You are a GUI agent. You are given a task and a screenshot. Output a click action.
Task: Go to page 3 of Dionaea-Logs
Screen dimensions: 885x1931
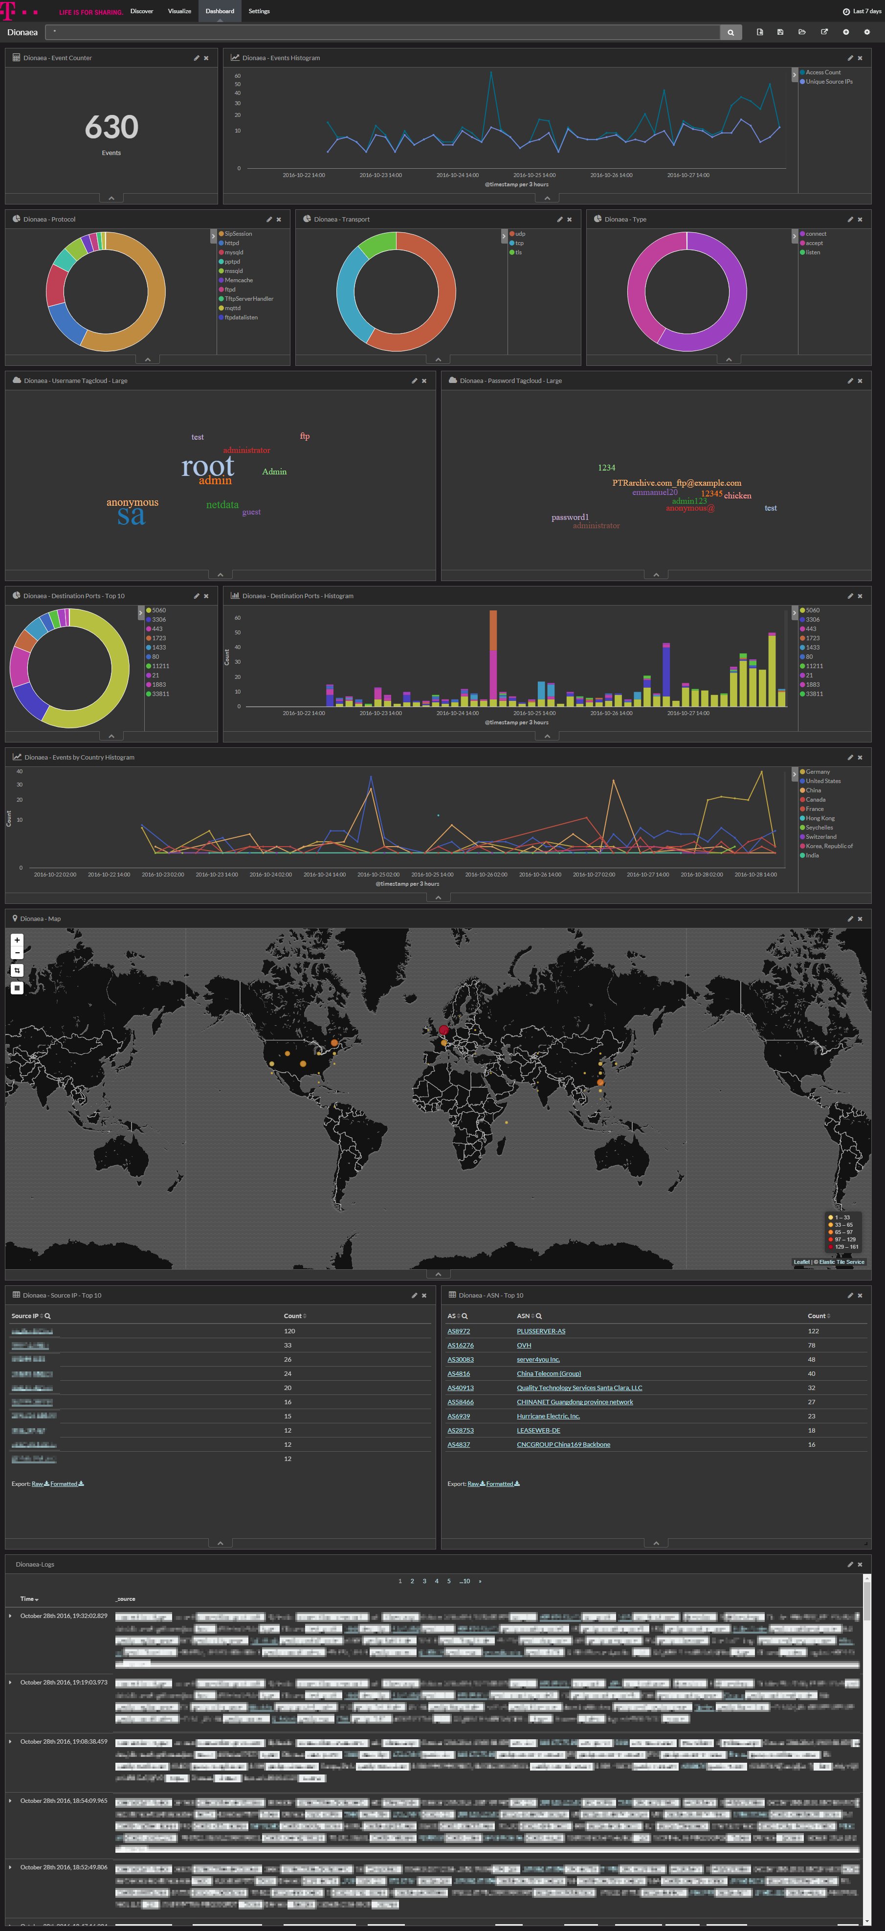point(424,1581)
